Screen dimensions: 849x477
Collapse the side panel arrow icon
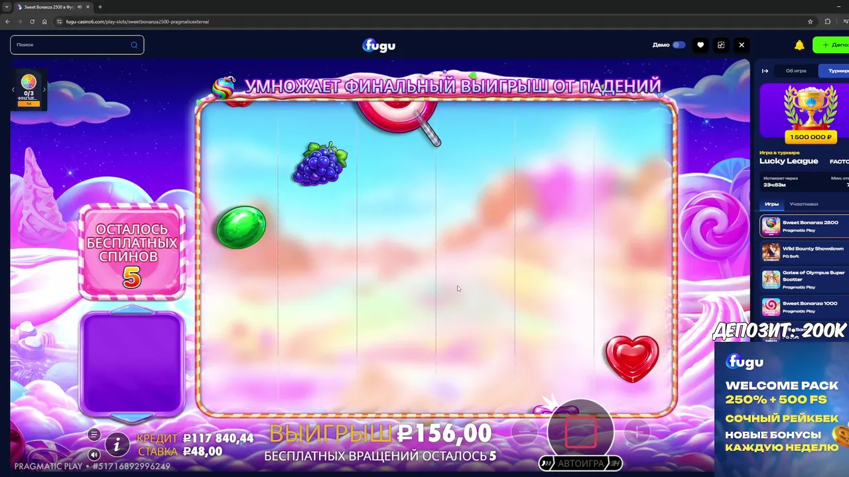[765, 71]
